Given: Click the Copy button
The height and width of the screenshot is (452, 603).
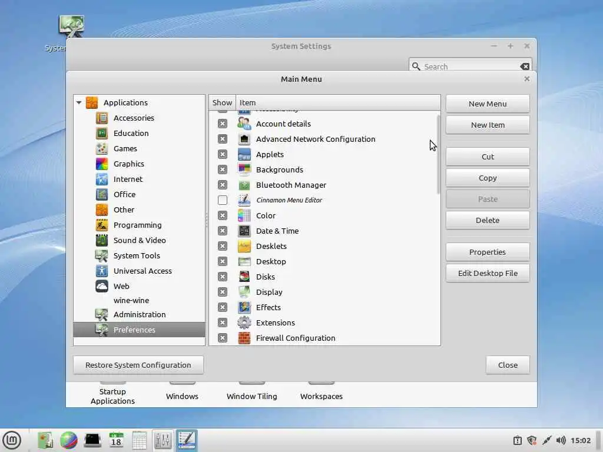Looking at the screenshot, I should tap(488, 178).
